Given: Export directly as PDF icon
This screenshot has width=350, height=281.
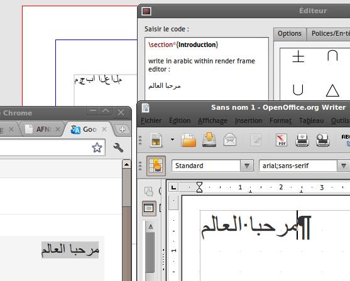Looking at the screenshot, I should point(282,140).
